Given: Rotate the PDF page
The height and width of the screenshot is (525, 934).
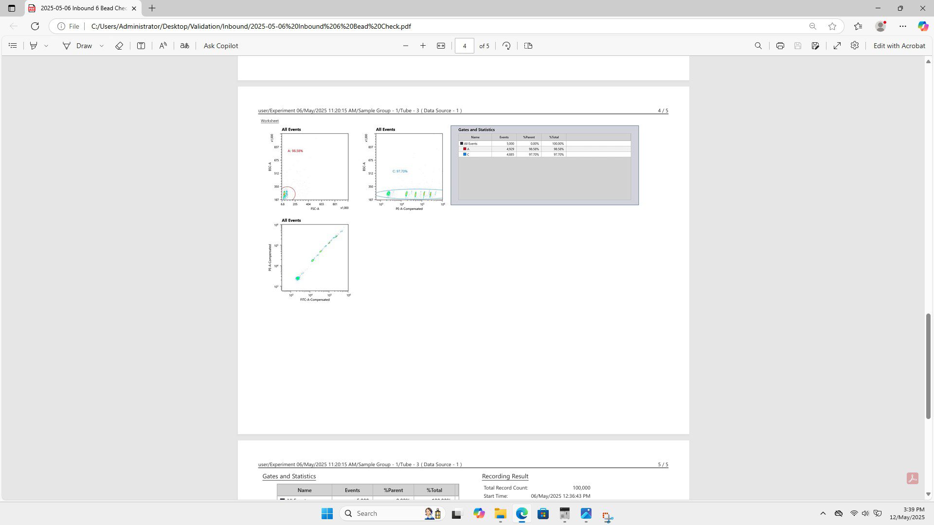Looking at the screenshot, I should pyautogui.click(x=506, y=46).
